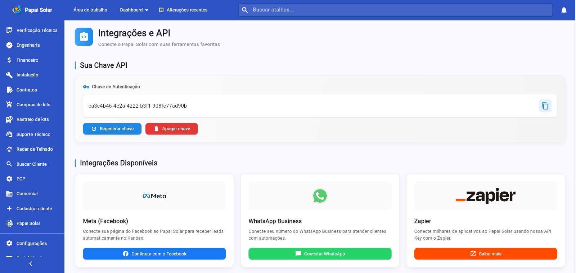Click the API key text field

(320, 106)
